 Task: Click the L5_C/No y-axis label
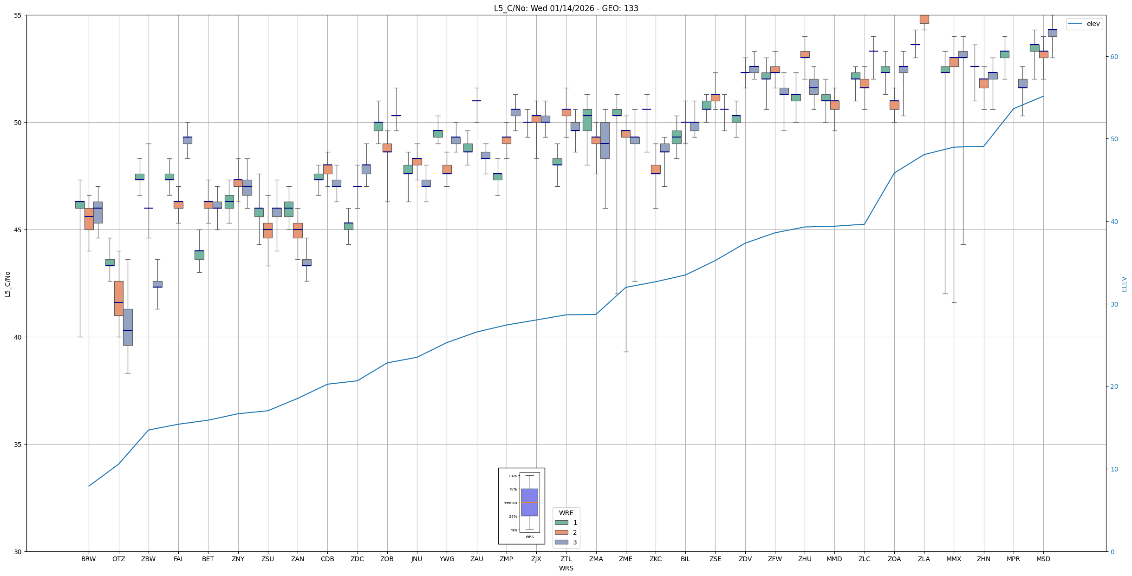point(7,284)
